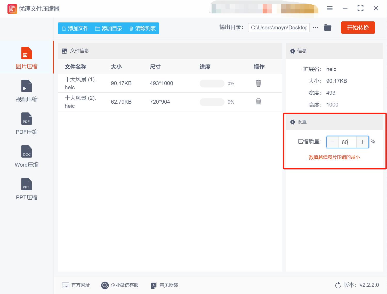Viewport: 387px width, 294px height.
Task: Select the PPT压缩 feature
Action: (26, 188)
